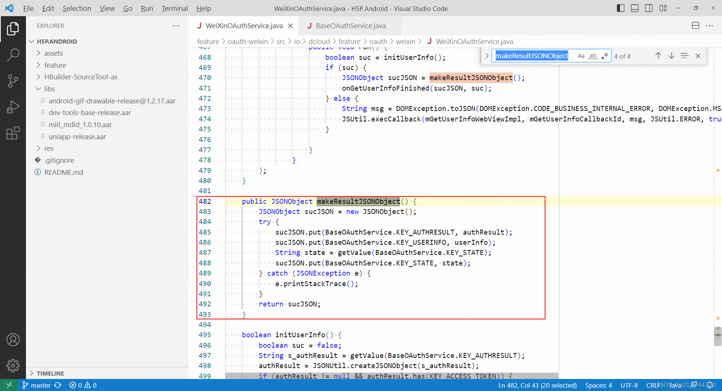Open the Explorer view in activity bar
The height and width of the screenshot is (391, 722).
pyautogui.click(x=13, y=29)
